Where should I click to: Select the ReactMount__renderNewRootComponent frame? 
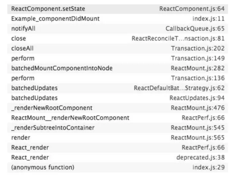(118, 118)
